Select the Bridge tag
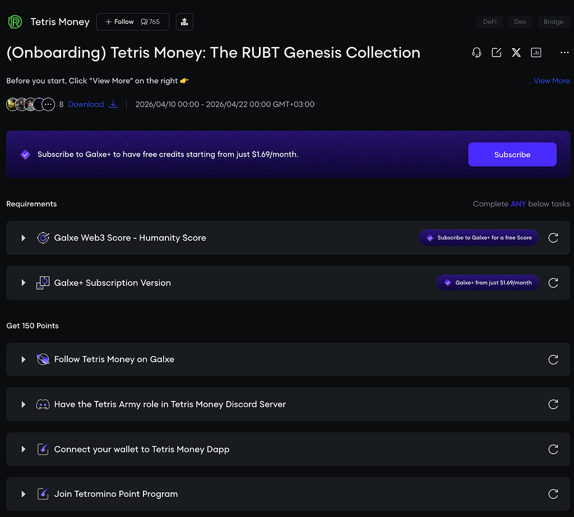 553,22
